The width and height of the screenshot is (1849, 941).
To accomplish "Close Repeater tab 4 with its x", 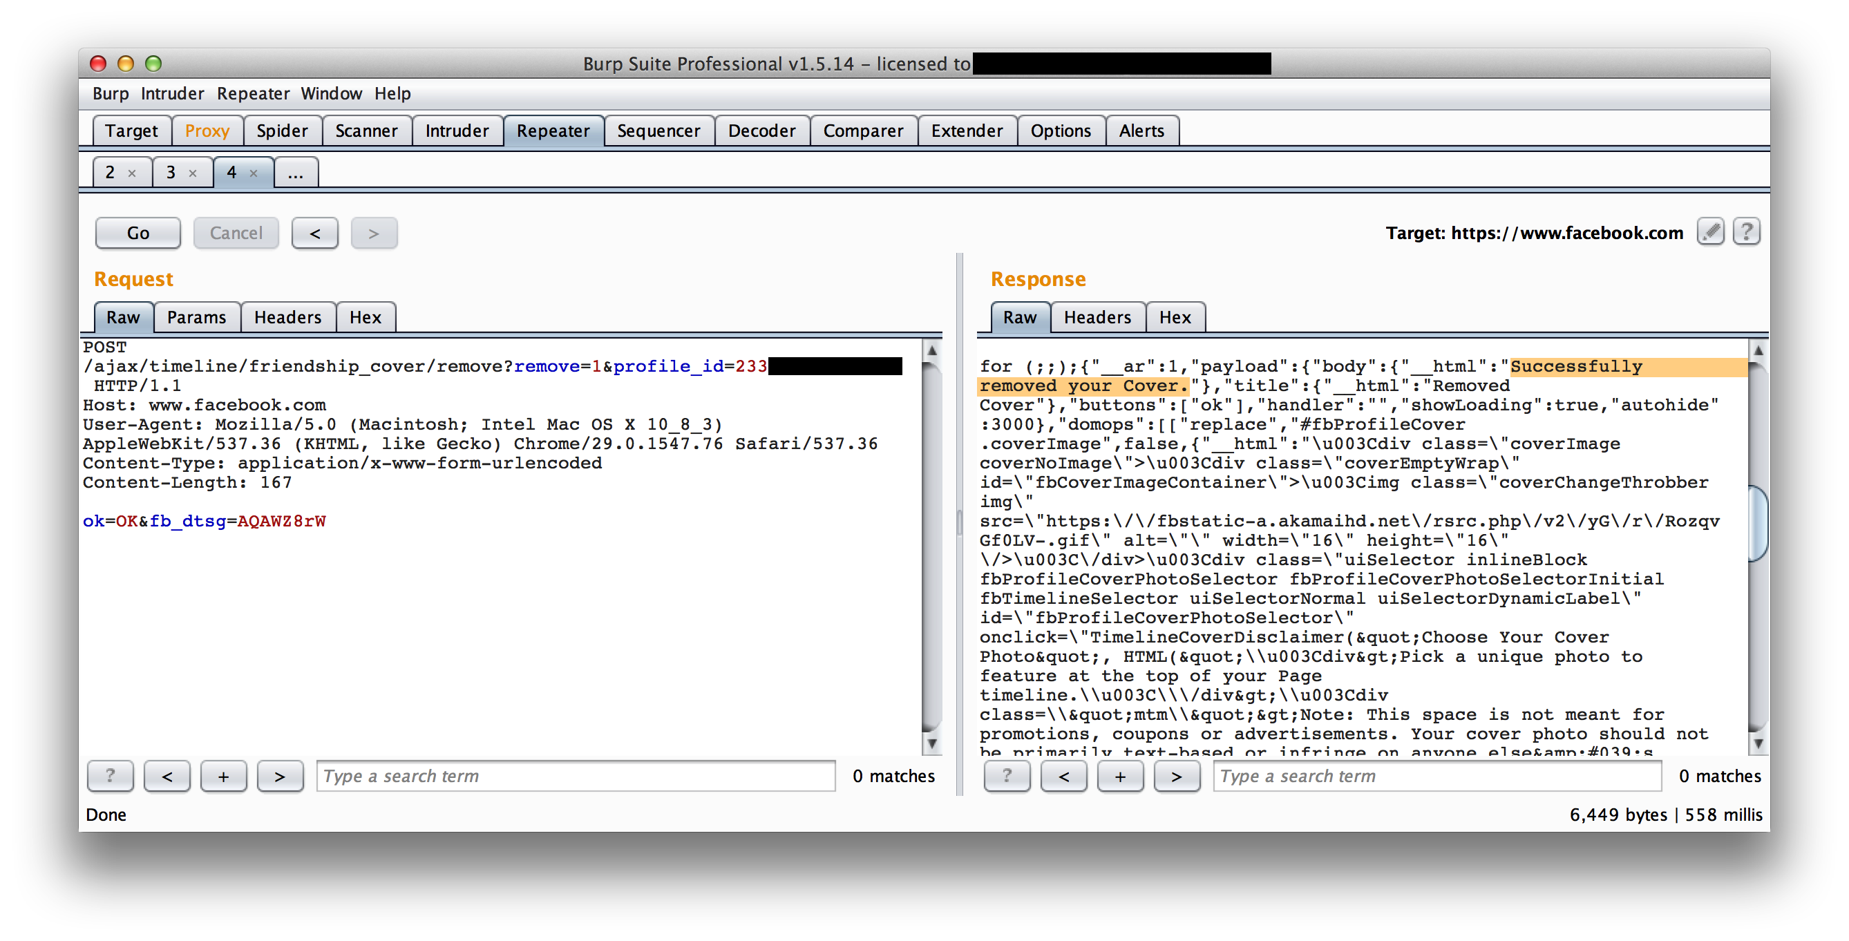I will coord(254,173).
